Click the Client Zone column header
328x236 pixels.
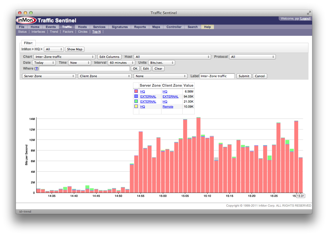pyautogui.click(x=172, y=86)
